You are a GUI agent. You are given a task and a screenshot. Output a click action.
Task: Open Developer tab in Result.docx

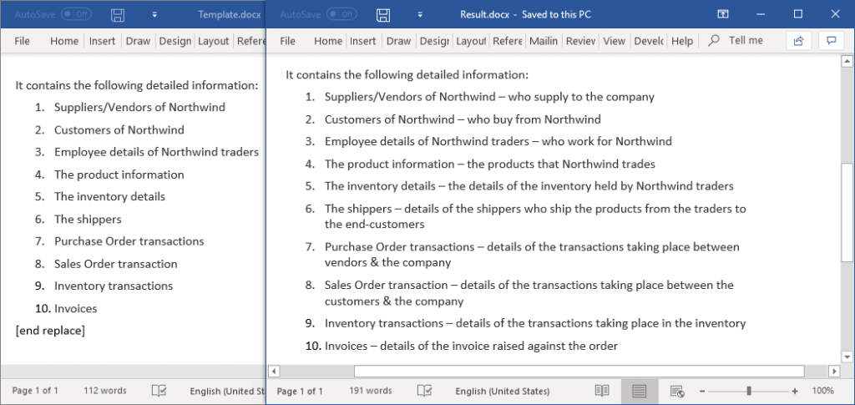(x=649, y=41)
